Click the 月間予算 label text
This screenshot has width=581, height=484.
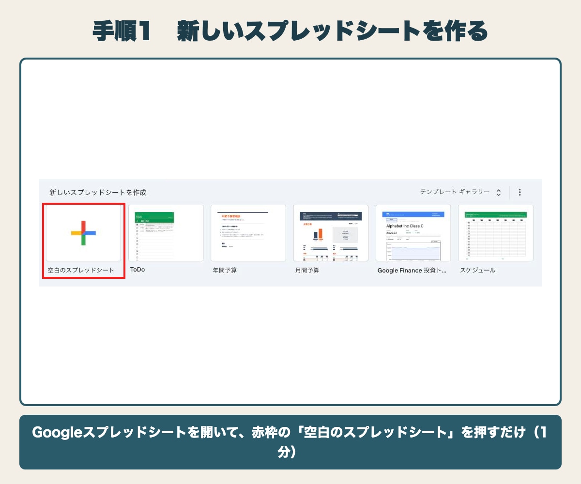tap(307, 270)
